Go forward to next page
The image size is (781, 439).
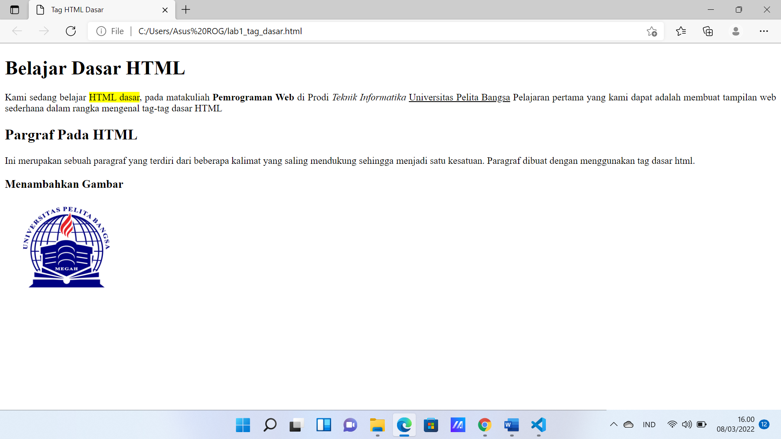(44, 31)
